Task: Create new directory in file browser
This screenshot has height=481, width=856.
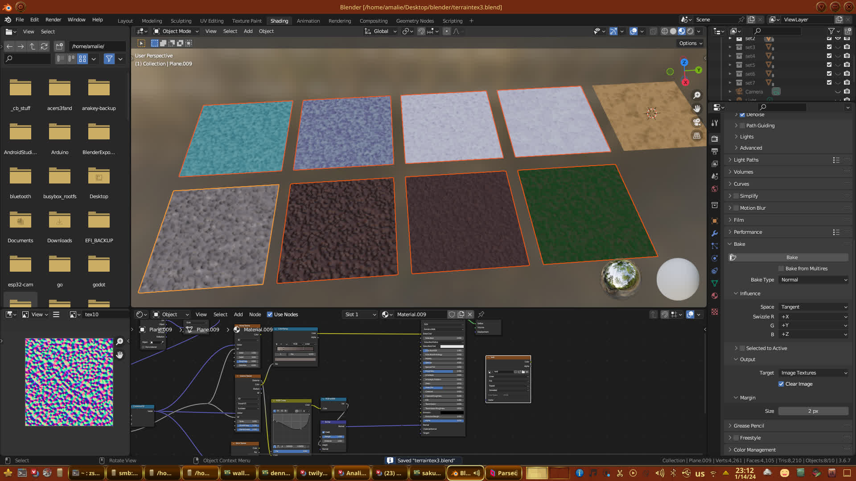Action: (59, 46)
